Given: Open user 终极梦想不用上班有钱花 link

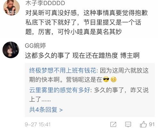Looking at the screenshot, I should (62, 70).
